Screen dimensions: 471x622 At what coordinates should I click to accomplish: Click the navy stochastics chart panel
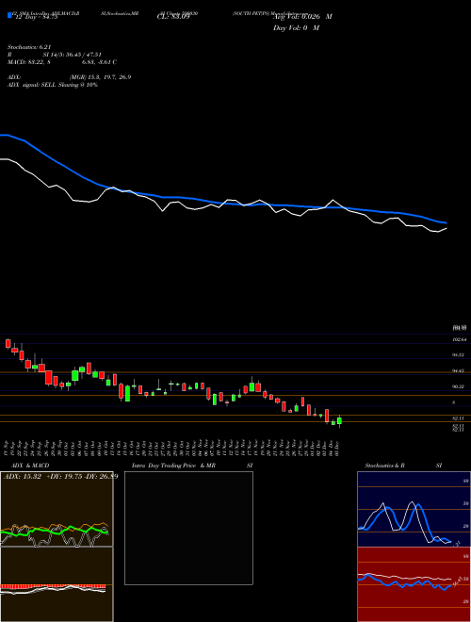click(414, 509)
